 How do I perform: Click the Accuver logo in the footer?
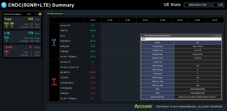click(143, 106)
